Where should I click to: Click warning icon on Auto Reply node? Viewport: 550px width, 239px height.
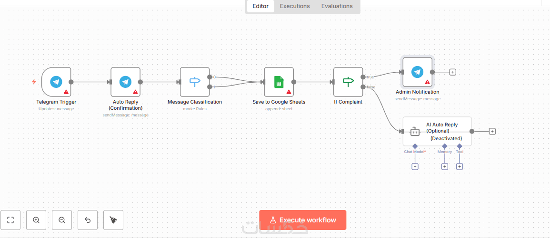pyautogui.click(x=135, y=92)
